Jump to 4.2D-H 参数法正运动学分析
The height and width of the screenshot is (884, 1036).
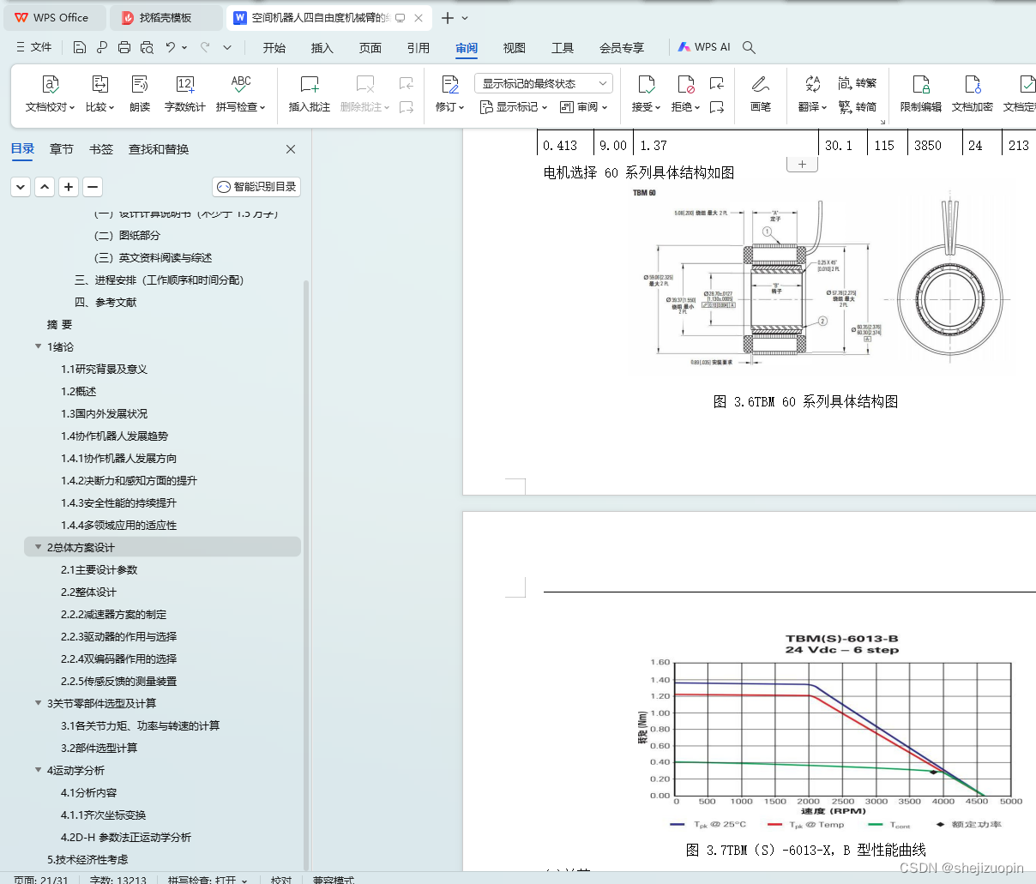coord(126,837)
